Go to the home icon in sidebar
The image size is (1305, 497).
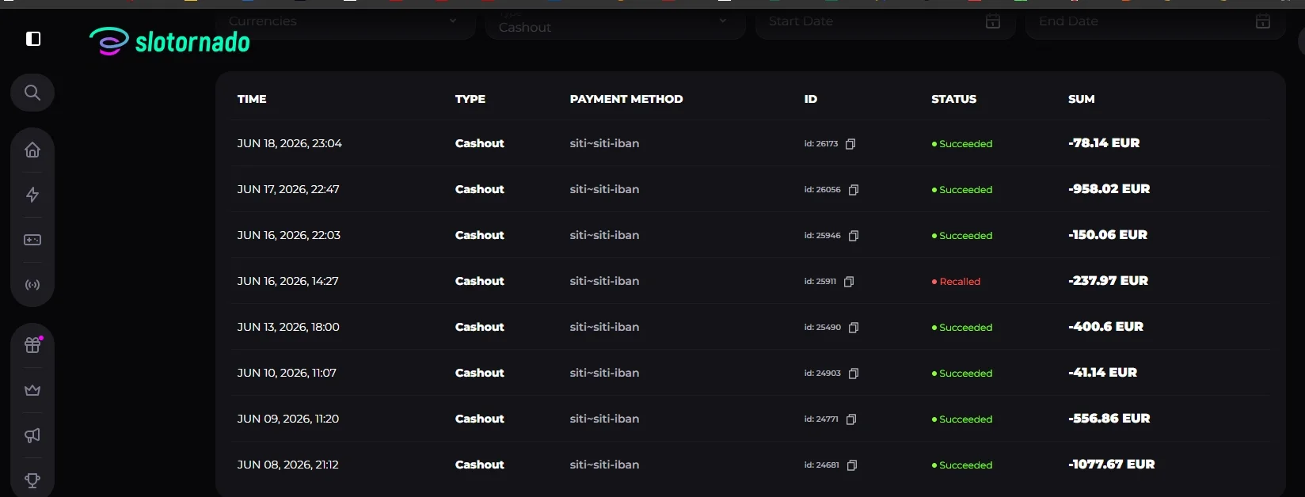(x=32, y=150)
